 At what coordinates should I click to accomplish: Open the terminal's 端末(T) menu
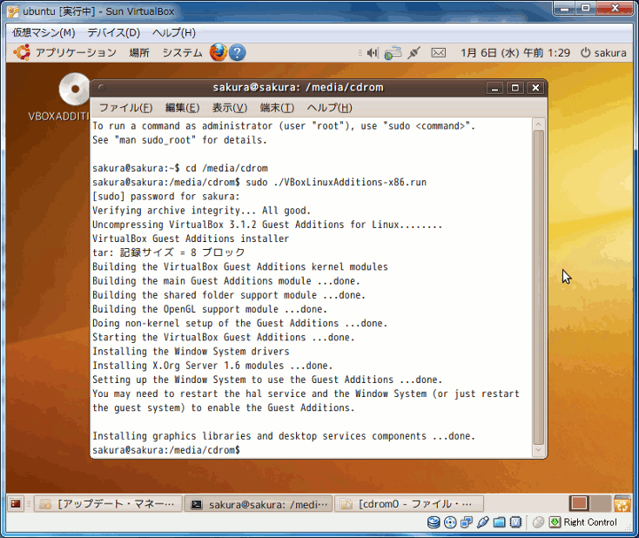coord(277,108)
